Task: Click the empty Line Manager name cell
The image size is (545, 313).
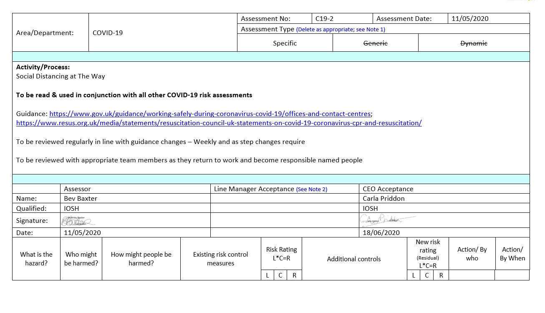Action: 285,199
